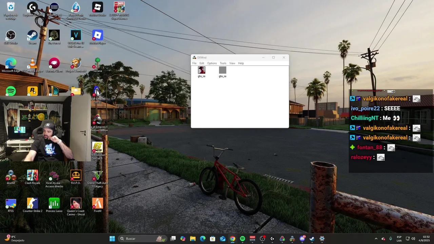This screenshot has height=244, width=434.
Task: Open the Windows Start menu
Action: (112, 239)
